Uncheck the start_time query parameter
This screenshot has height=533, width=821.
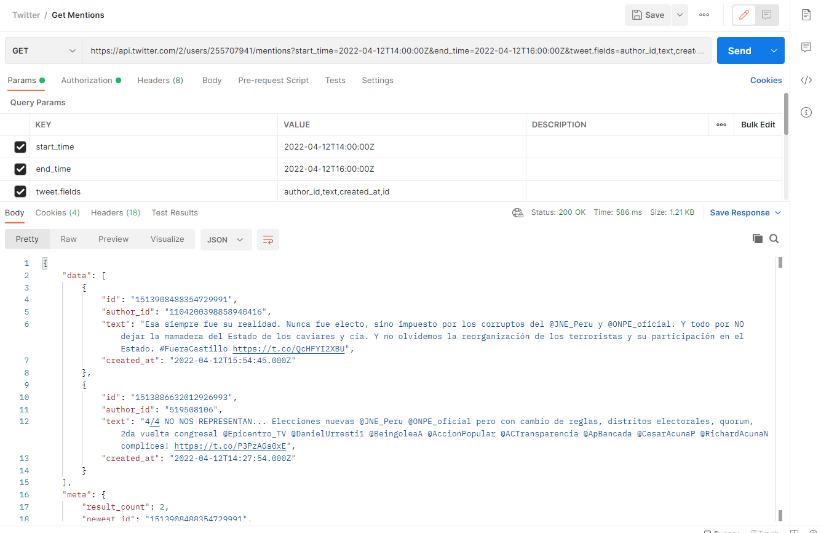(x=20, y=146)
